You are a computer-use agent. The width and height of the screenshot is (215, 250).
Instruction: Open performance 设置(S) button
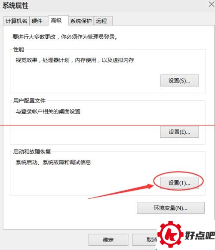(179, 80)
